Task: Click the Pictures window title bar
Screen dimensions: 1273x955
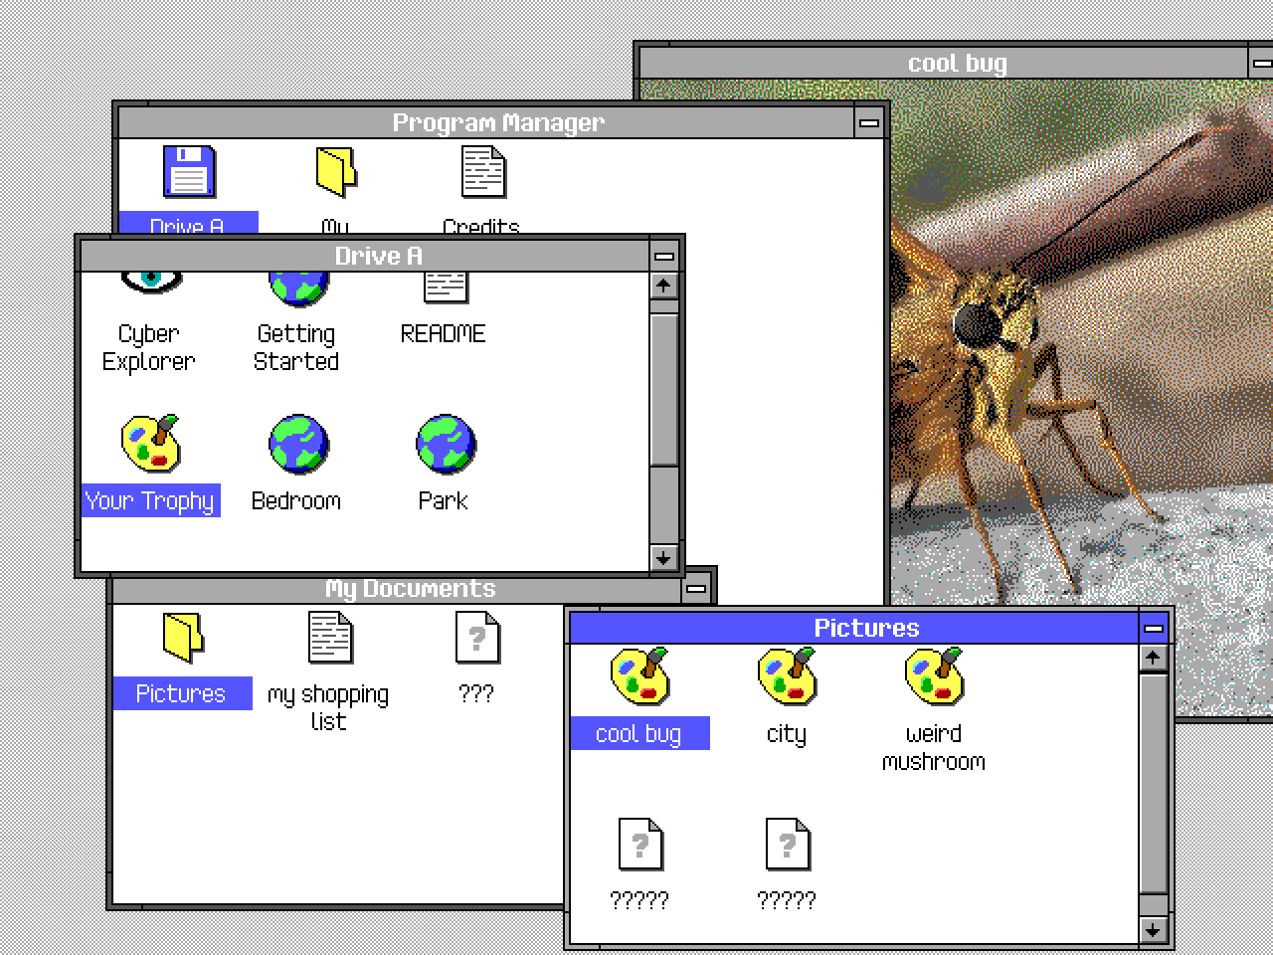Action: click(854, 628)
